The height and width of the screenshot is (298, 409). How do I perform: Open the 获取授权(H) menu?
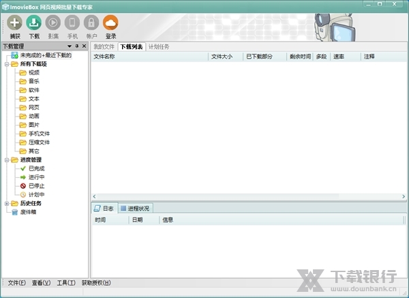pos(96,283)
